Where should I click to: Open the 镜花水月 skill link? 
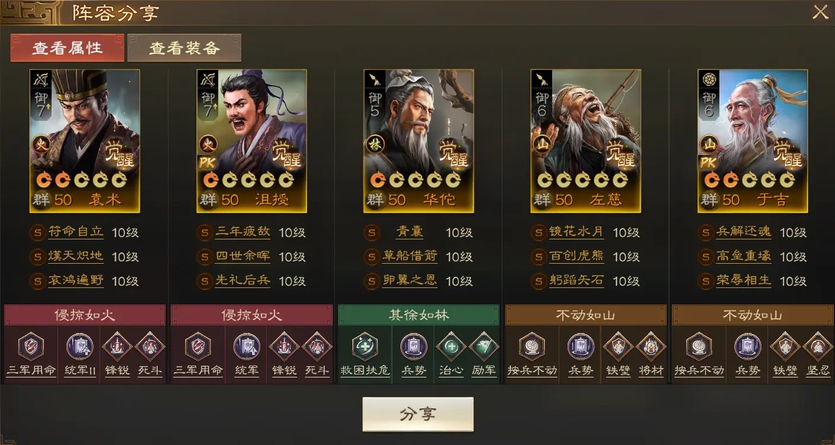pyautogui.click(x=577, y=232)
